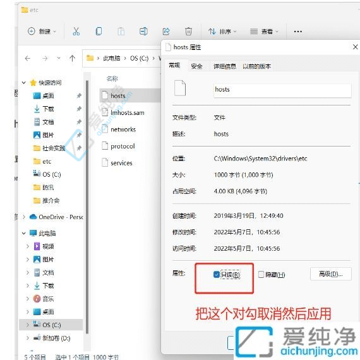Open the 新建 (New) menu button
360x360 pixels.
(x=42, y=31)
